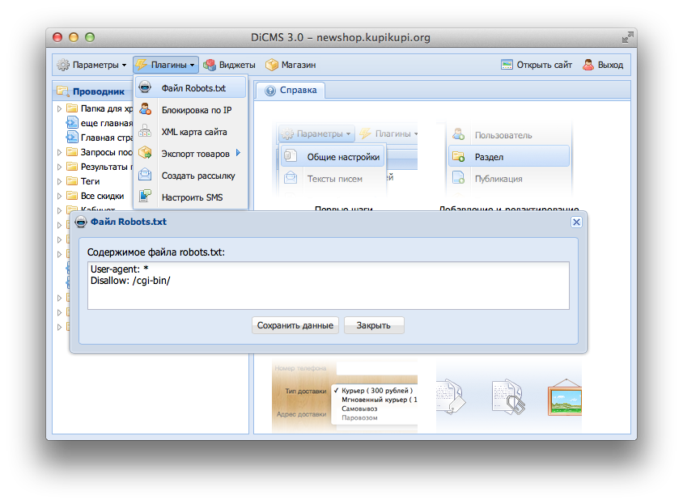The image size is (683, 504).
Task: Click the document with tag icon
Action: coord(452,397)
